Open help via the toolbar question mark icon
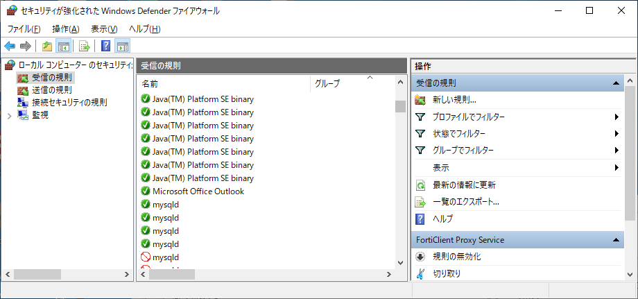 [105, 46]
